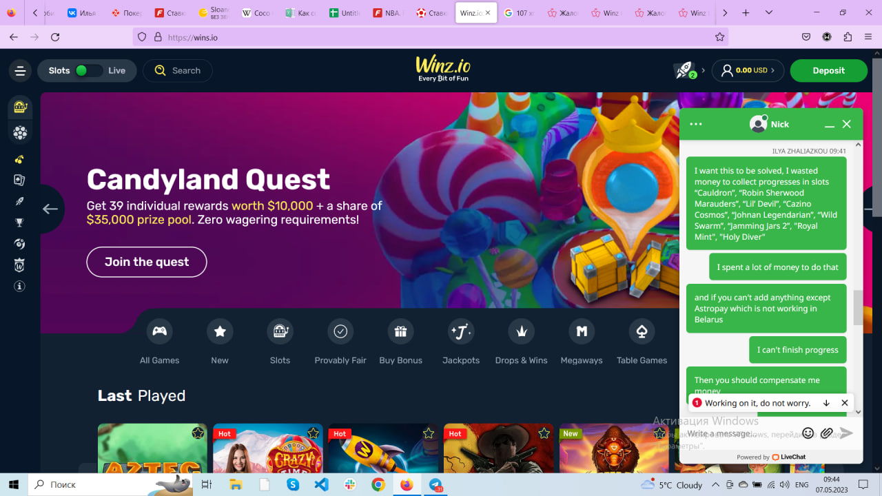The image size is (882, 496).
Task: Open the Firefox application menu
Action: pyautogui.click(x=868, y=37)
